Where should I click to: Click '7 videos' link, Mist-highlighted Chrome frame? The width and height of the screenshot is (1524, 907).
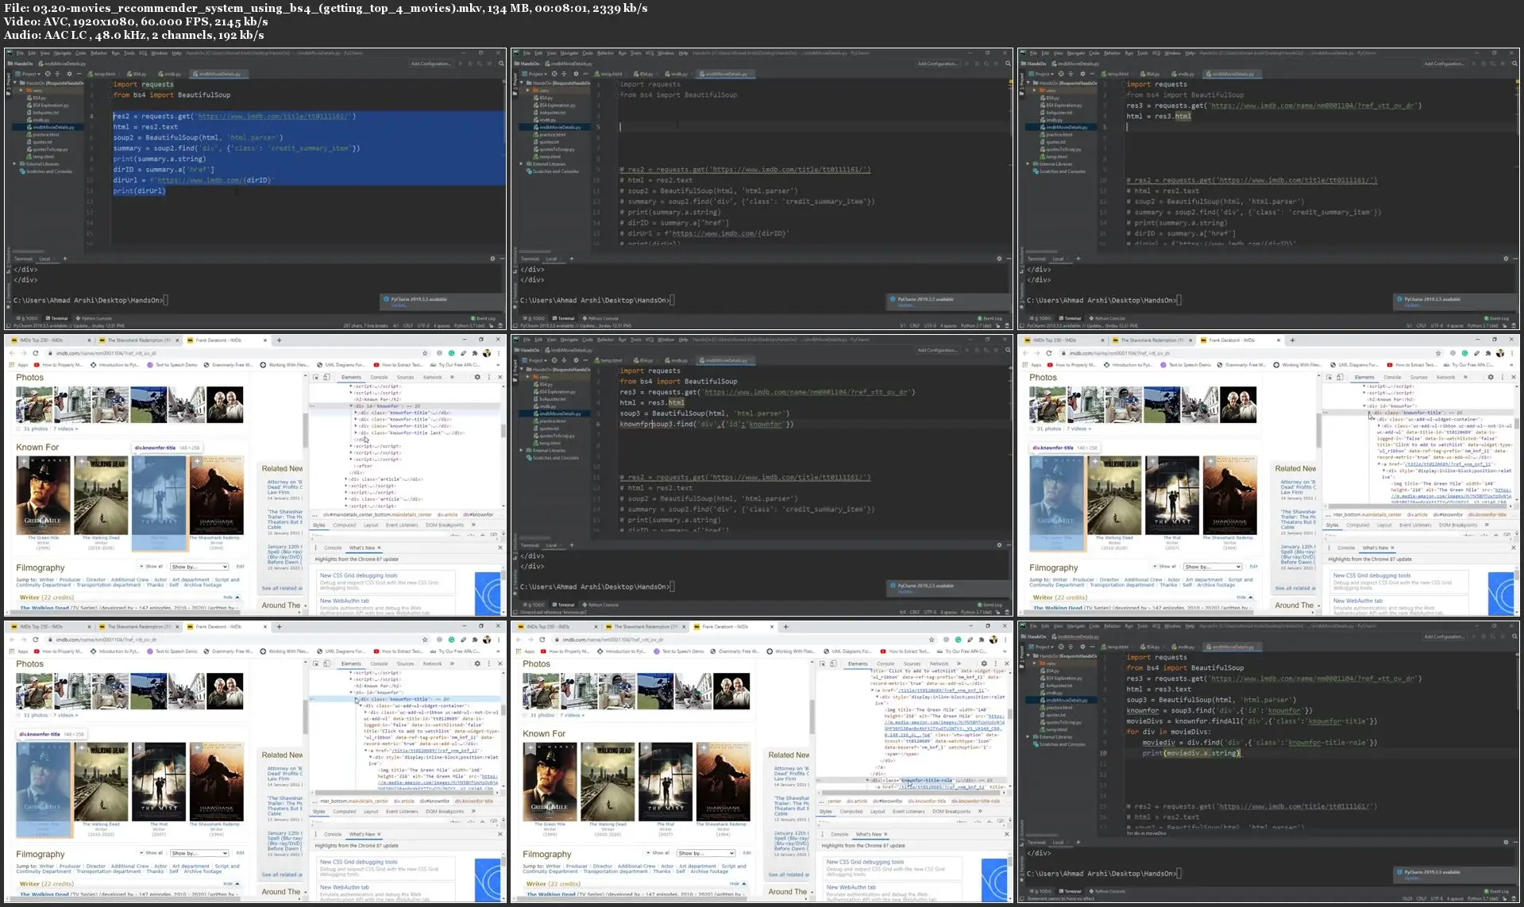(x=66, y=429)
